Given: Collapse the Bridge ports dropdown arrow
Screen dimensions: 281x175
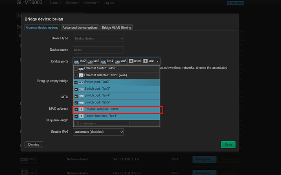Looking at the screenshot, I should (x=157, y=61).
